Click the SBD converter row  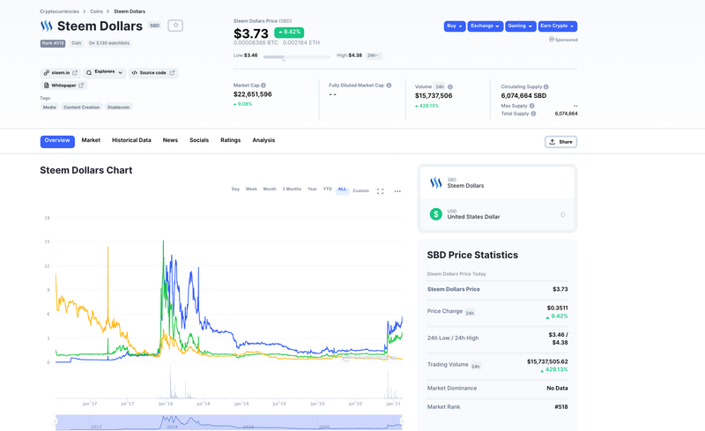pyautogui.click(x=497, y=182)
